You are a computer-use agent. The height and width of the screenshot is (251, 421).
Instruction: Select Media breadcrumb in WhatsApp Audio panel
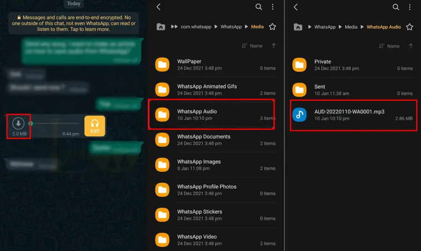[351, 27]
